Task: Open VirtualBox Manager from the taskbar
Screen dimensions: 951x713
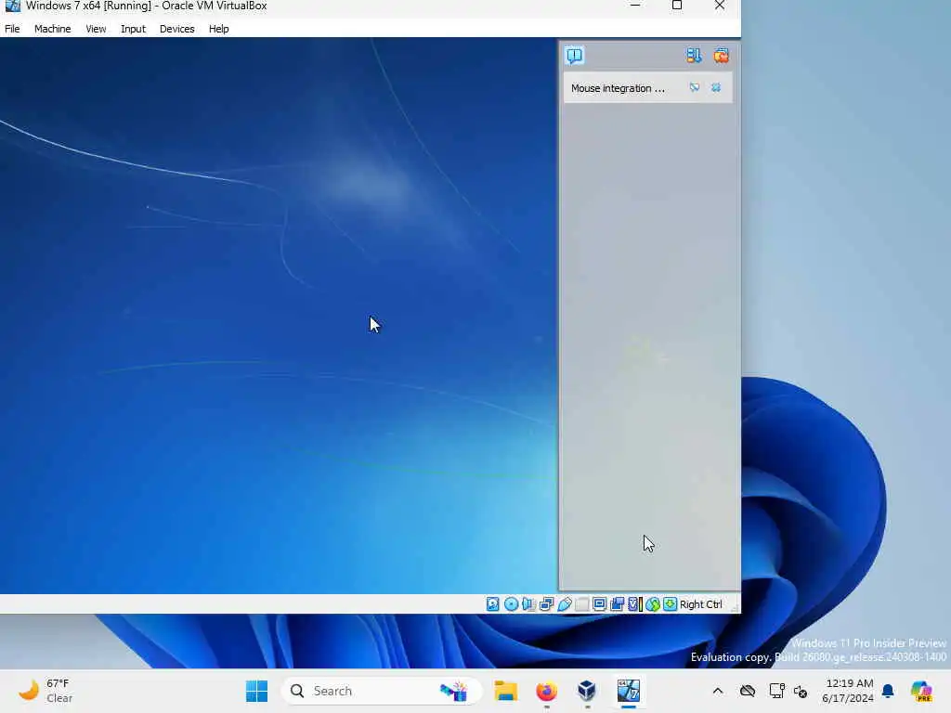Action: pos(587,691)
